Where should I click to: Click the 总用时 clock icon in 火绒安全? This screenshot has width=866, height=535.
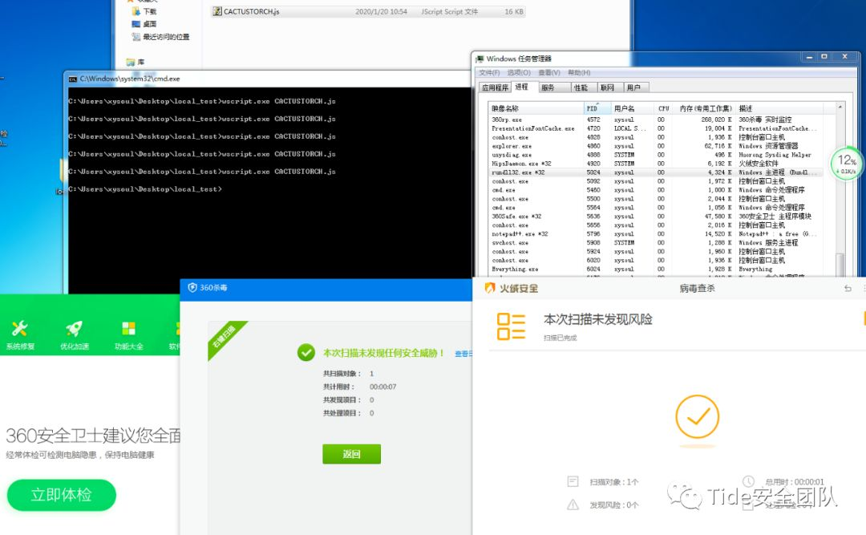pyautogui.click(x=748, y=480)
